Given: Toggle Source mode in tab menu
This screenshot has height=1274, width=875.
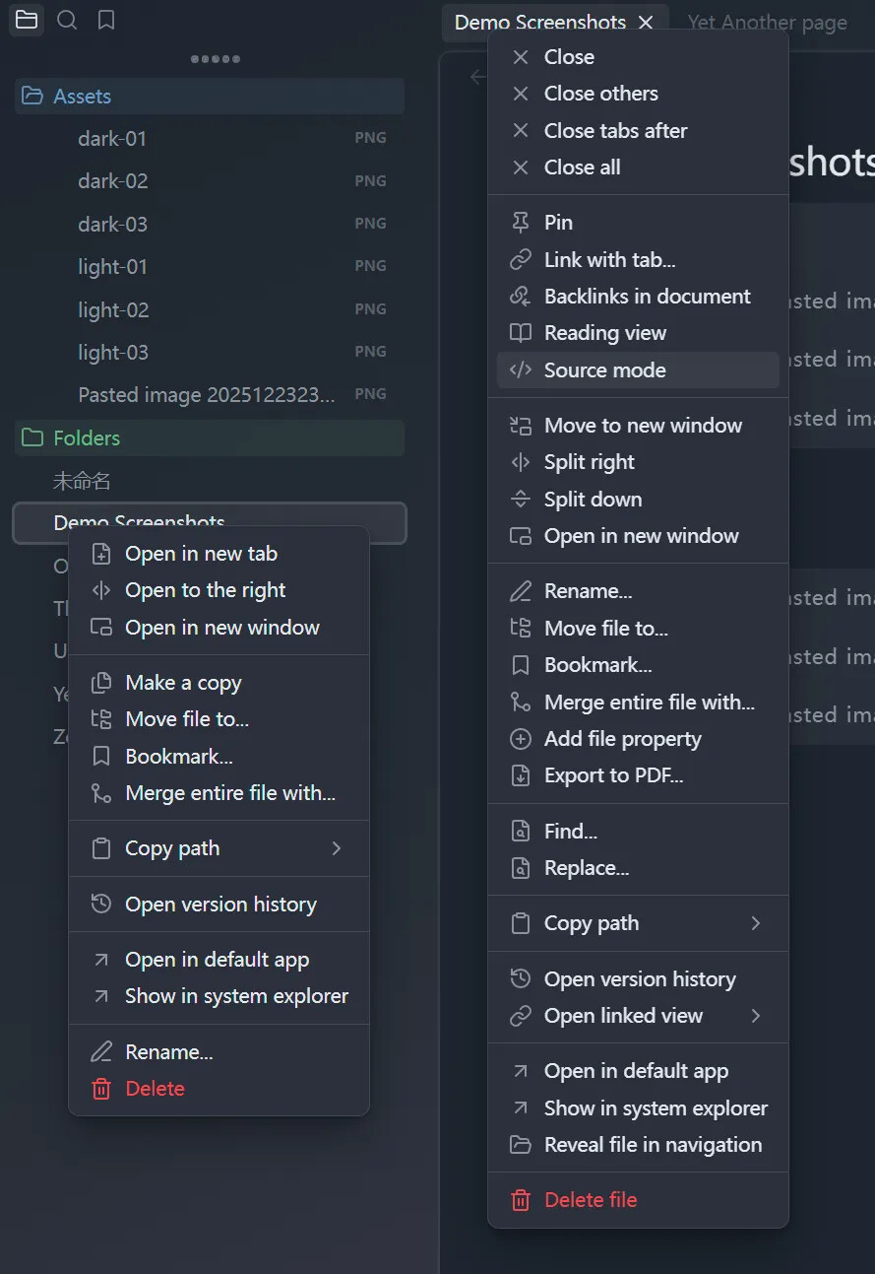Looking at the screenshot, I should 604,370.
